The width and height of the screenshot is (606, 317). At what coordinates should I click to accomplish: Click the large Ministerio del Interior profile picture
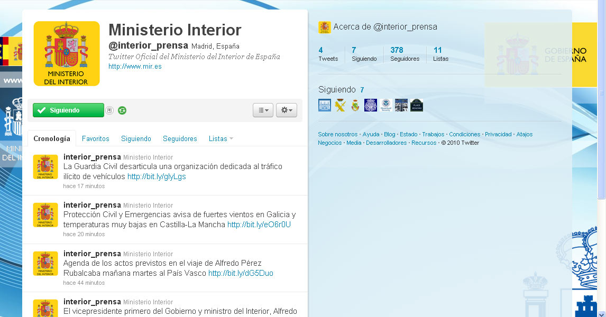[x=67, y=53]
